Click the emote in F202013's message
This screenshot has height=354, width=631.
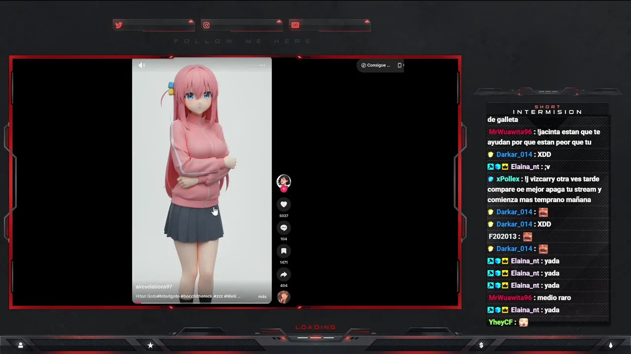pos(527,236)
